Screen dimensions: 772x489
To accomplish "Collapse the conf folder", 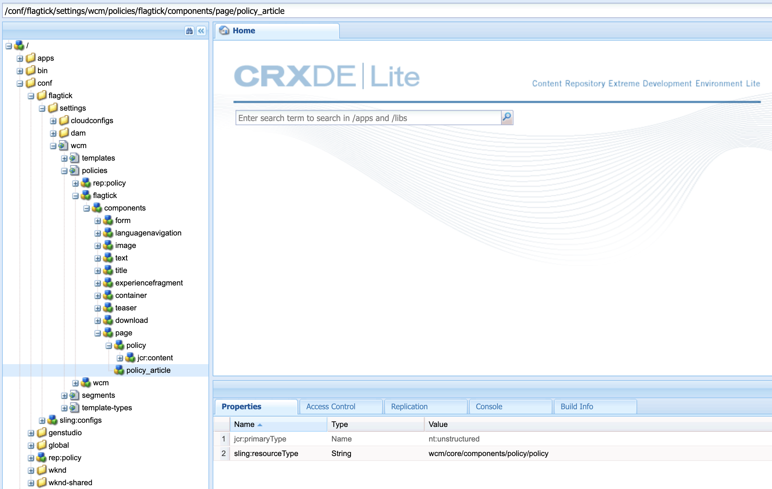I will (20, 83).
